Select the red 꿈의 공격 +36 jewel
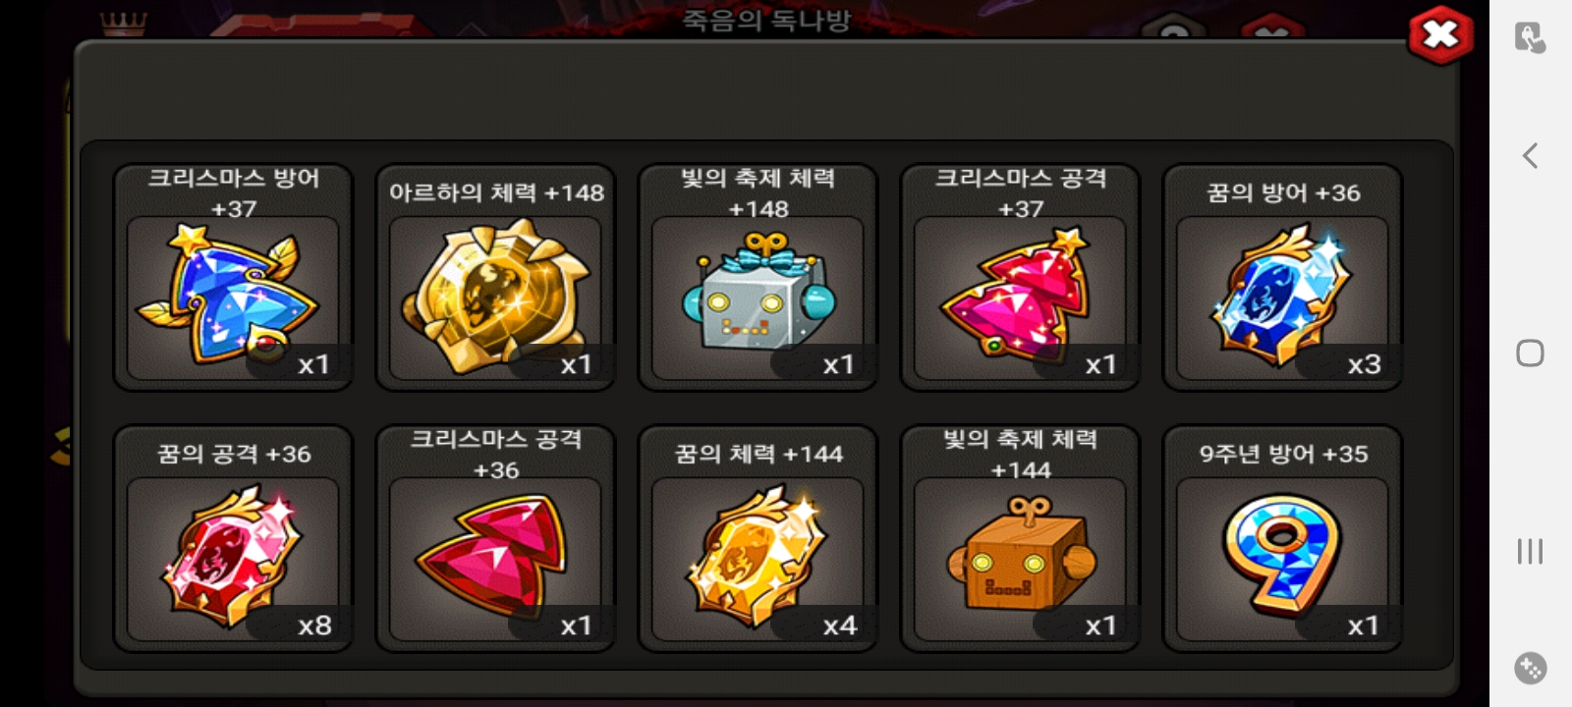The height and width of the screenshot is (707, 1572). click(x=233, y=557)
